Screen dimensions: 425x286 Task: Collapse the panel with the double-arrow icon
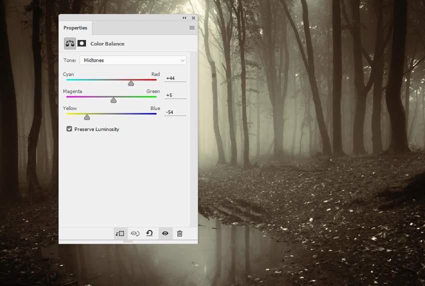click(x=184, y=18)
